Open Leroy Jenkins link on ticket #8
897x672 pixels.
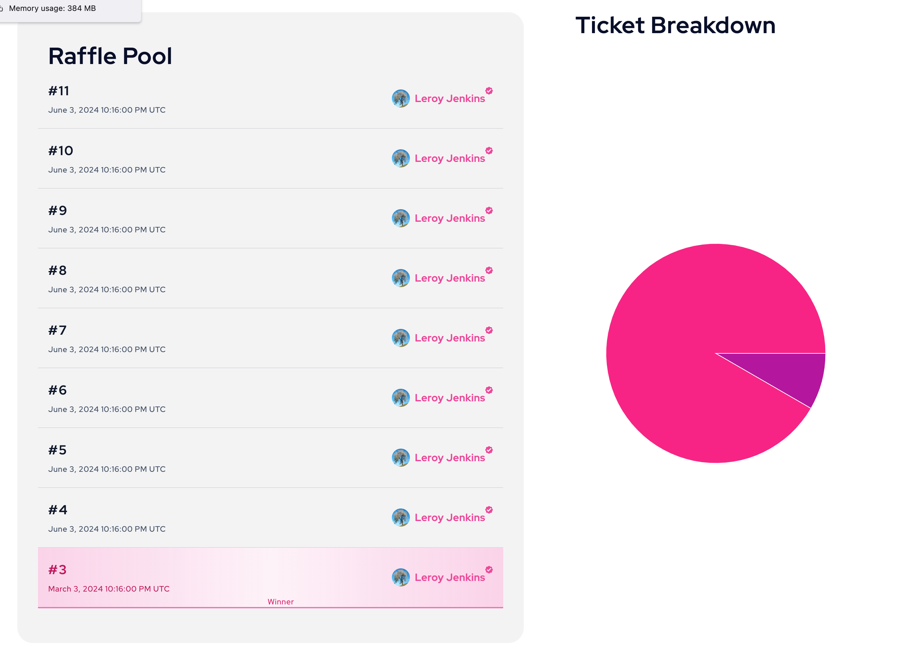pyautogui.click(x=449, y=278)
